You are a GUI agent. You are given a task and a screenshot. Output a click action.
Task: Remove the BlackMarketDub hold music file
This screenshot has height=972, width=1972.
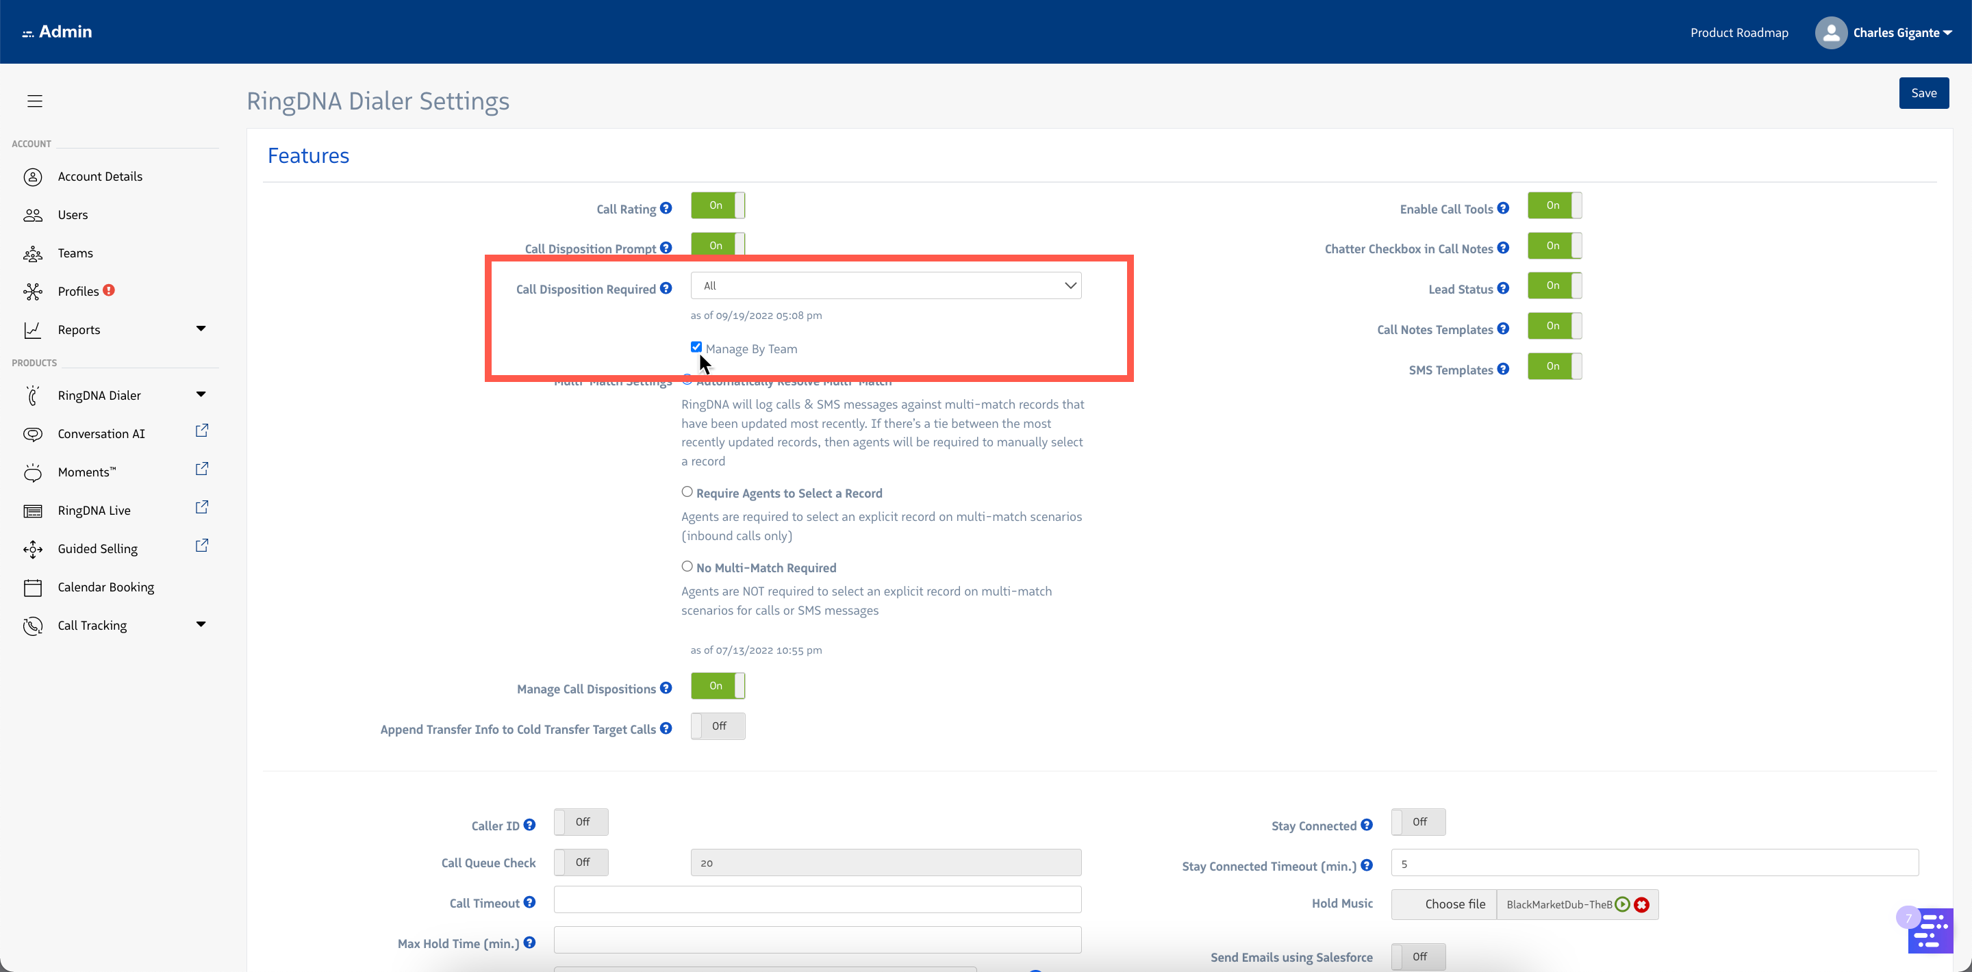[1641, 905]
